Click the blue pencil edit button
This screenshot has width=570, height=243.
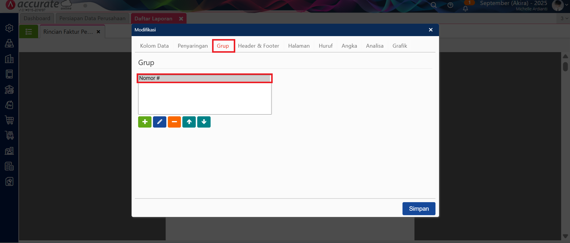pos(160,122)
